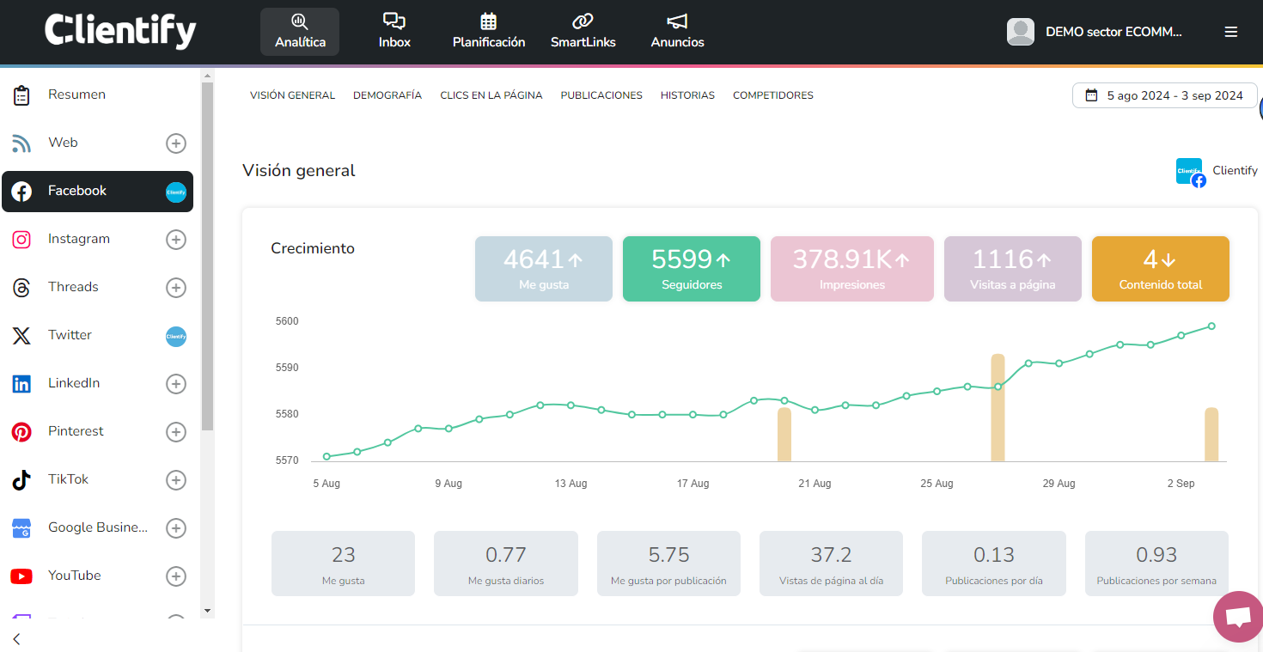
Task: Select the 4641 Me gusta metric card
Action: 544,269
